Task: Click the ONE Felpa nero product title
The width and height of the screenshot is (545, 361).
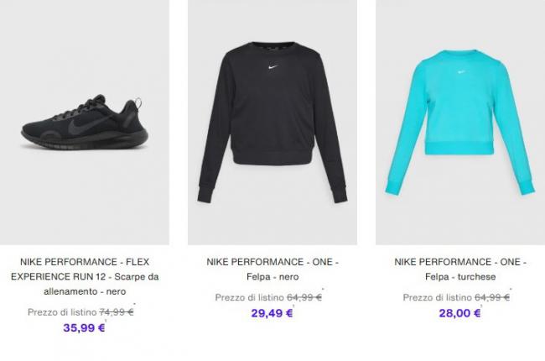Action: tap(272, 269)
